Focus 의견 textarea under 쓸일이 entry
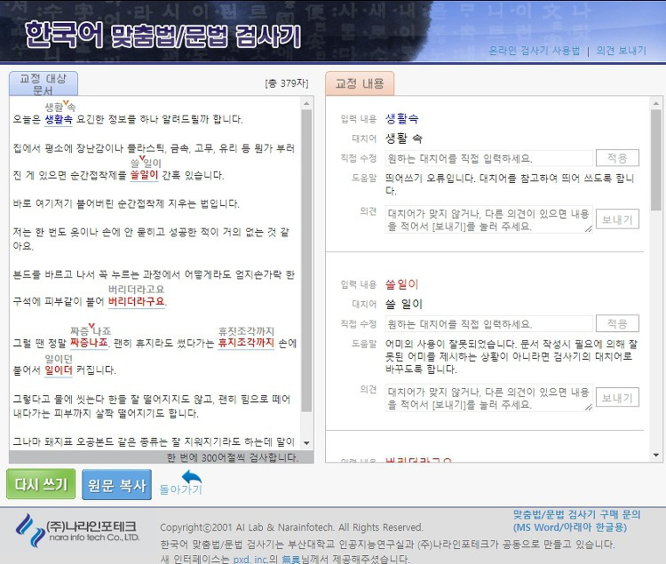 pyautogui.click(x=489, y=398)
